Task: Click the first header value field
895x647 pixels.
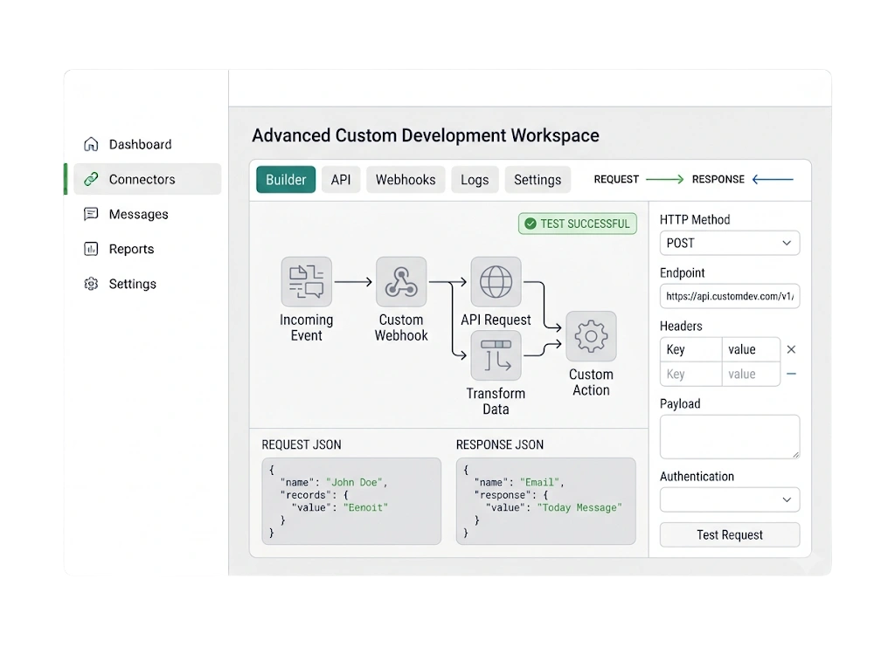Action: (x=751, y=349)
